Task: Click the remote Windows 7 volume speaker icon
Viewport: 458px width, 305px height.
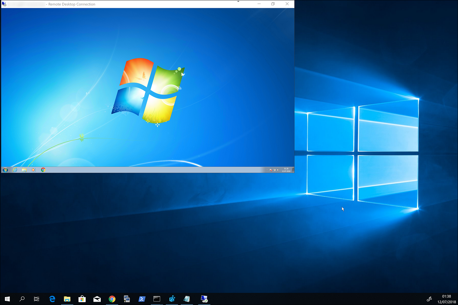Action: tap(278, 170)
